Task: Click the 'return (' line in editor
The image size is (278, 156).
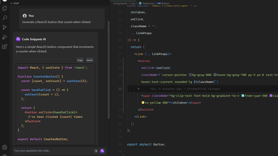Action: click(x=138, y=47)
